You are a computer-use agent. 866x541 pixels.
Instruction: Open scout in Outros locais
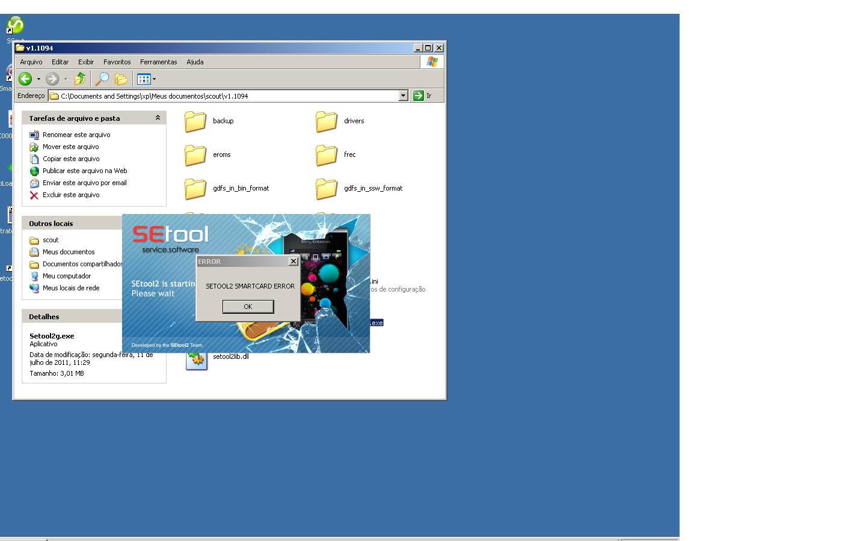click(51, 240)
